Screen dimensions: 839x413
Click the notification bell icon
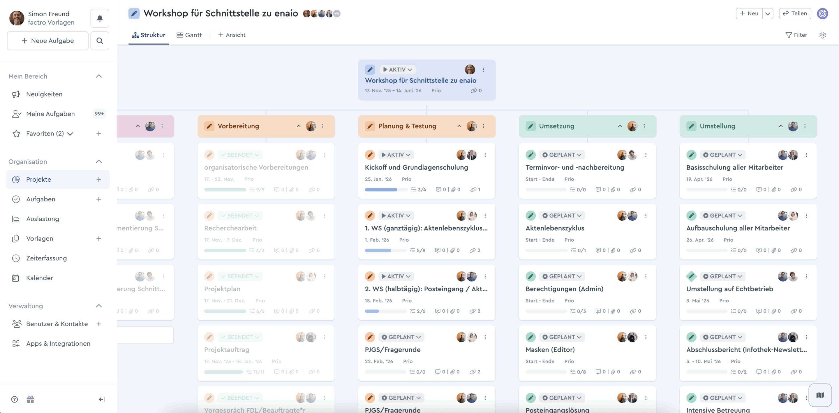click(x=100, y=18)
